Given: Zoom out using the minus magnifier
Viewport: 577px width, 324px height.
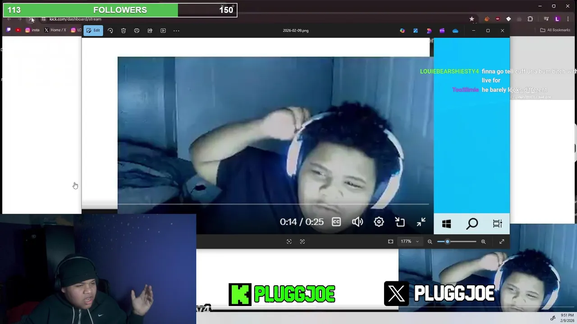Looking at the screenshot, I should tap(430, 242).
